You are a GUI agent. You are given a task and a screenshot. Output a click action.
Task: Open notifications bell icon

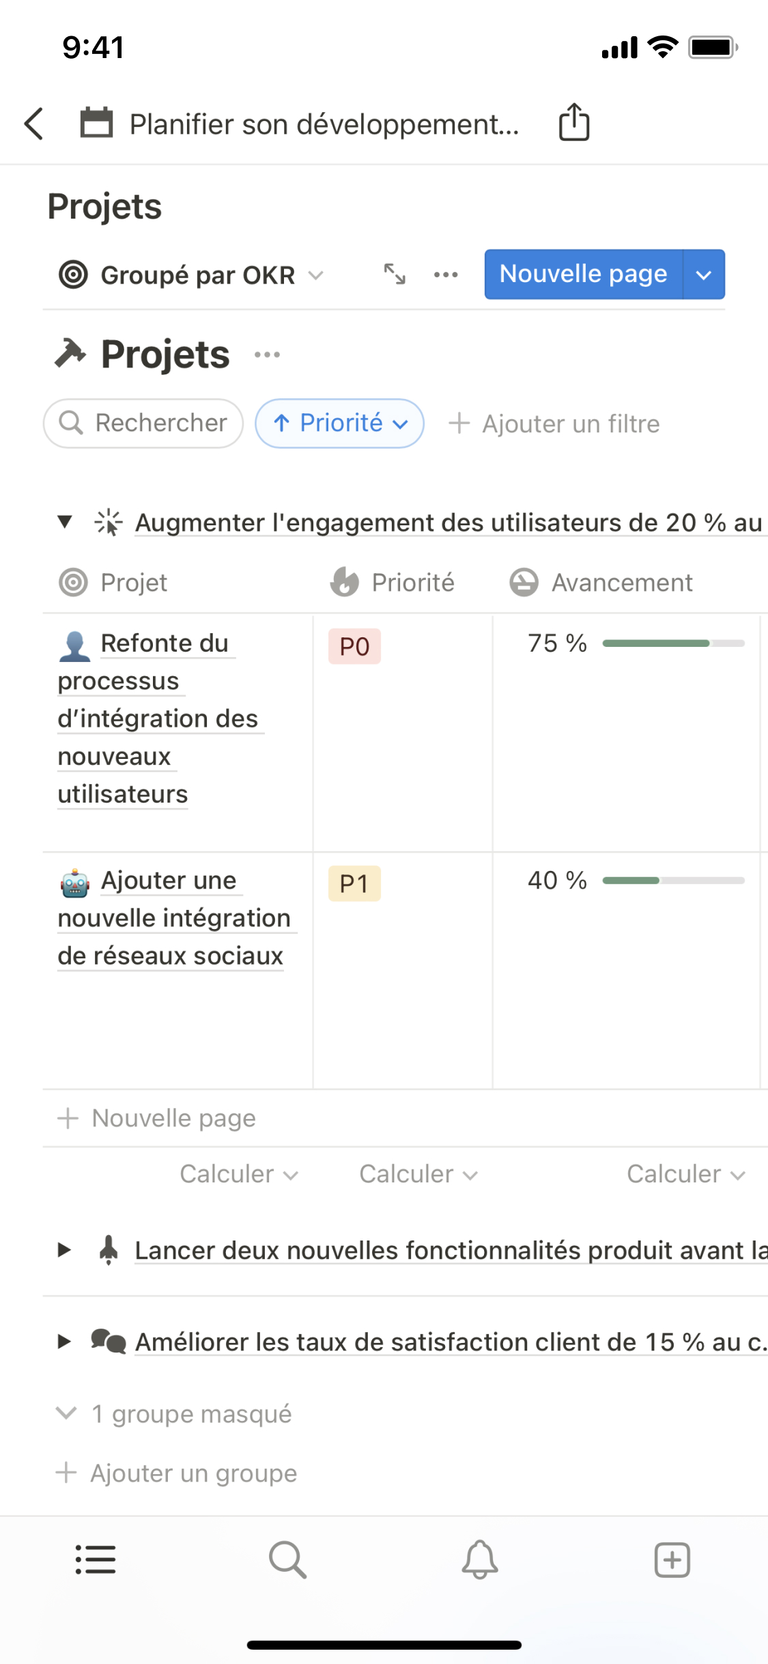(480, 1559)
